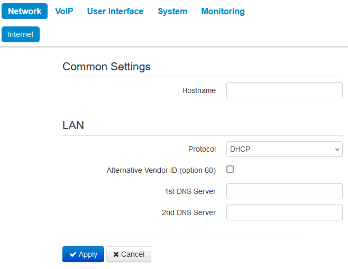Screen dimensions: 348x269
Task: Switch to the VoIP tab
Action: coord(64,11)
